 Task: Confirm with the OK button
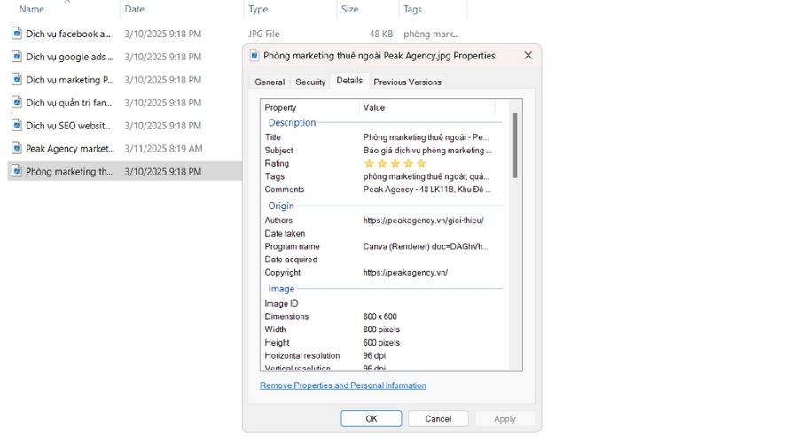point(371,418)
